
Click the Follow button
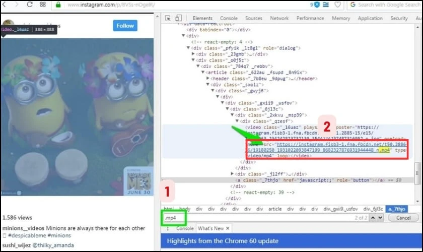click(x=125, y=26)
